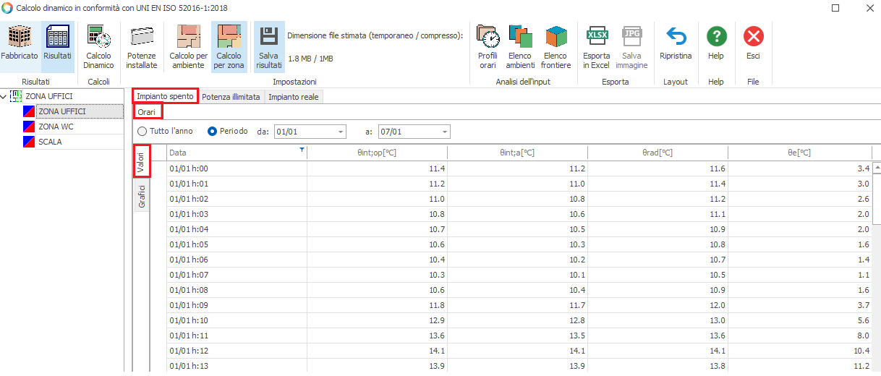The width and height of the screenshot is (881, 376).
Task: Select ZONA WC in the tree
Action: point(56,127)
